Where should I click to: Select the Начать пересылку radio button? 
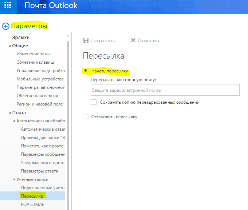tap(86, 71)
